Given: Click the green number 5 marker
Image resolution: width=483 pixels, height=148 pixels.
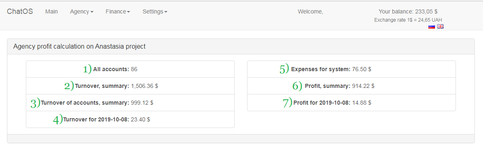Looking at the screenshot, I should tap(284, 69).
